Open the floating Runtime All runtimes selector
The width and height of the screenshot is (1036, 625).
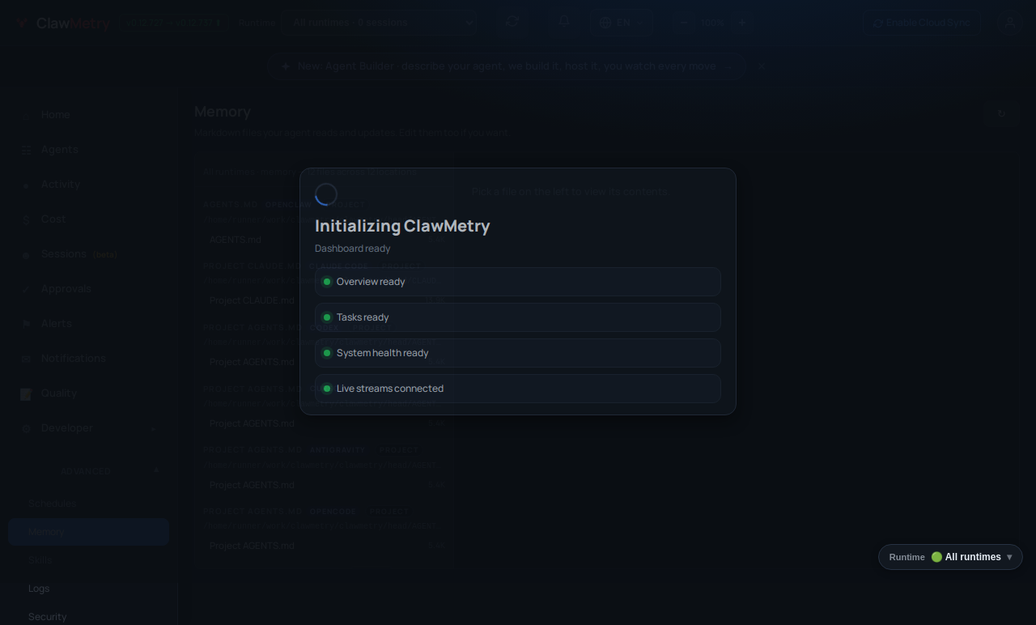coord(950,557)
